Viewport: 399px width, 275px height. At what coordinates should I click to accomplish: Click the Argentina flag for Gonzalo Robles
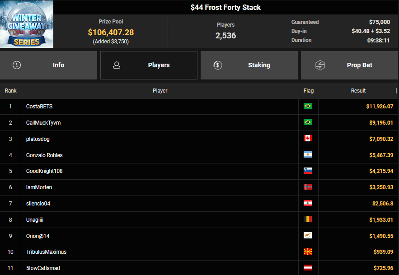(x=308, y=155)
